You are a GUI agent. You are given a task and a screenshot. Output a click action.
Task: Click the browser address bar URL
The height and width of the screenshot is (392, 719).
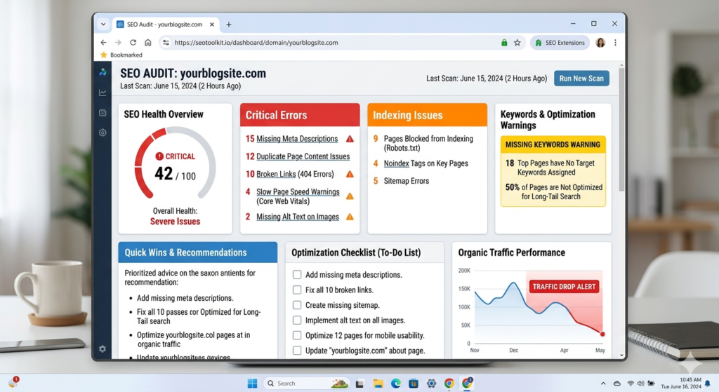(x=256, y=43)
